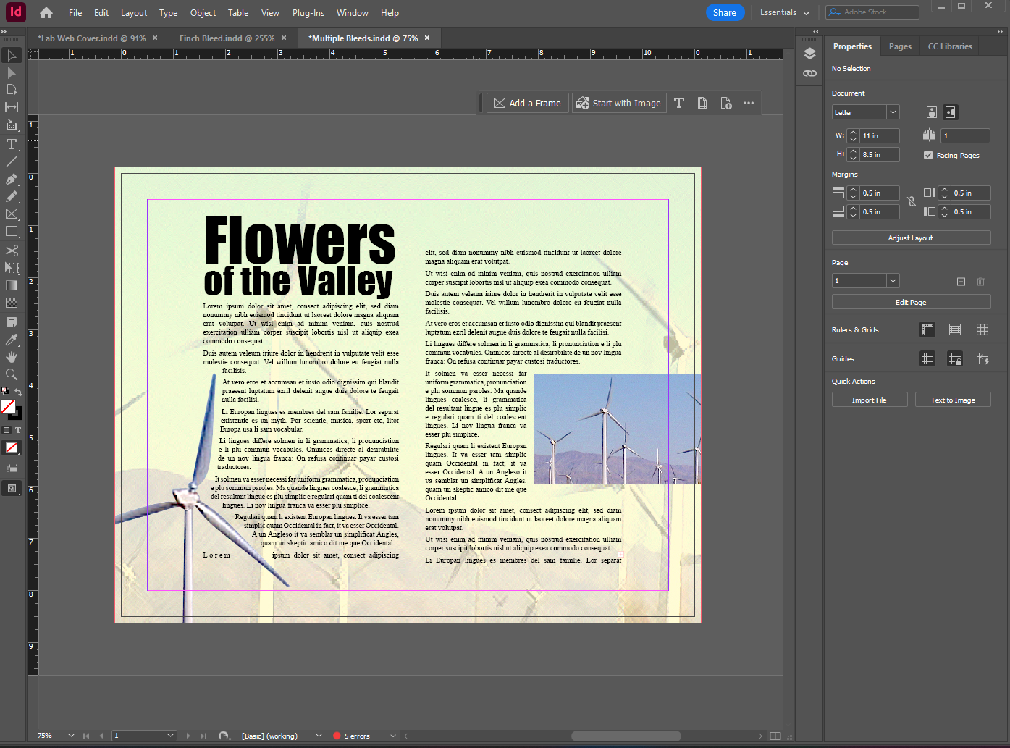
Task: Select the Scissors tool
Action: point(12,250)
